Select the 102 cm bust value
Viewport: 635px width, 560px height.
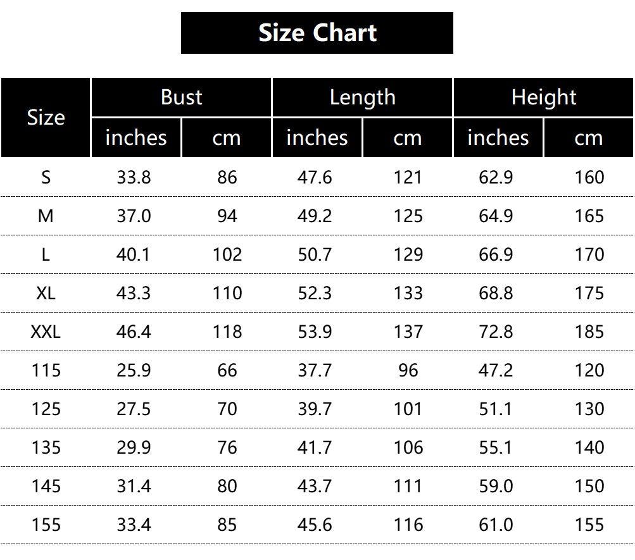227,254
